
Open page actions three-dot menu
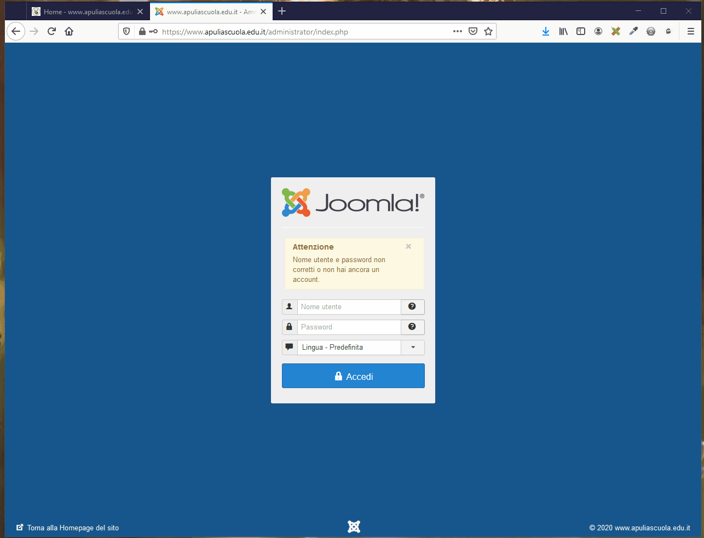point(458,32)
